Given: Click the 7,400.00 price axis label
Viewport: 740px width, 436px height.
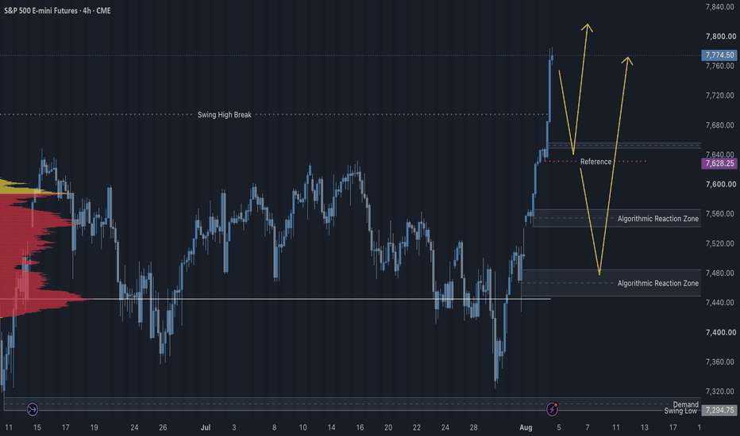Looking at the screenshot, I should [x=721, y=332].
